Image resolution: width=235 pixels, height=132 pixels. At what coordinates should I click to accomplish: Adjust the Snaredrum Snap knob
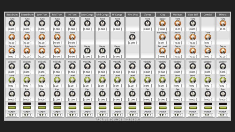point(27,51)
